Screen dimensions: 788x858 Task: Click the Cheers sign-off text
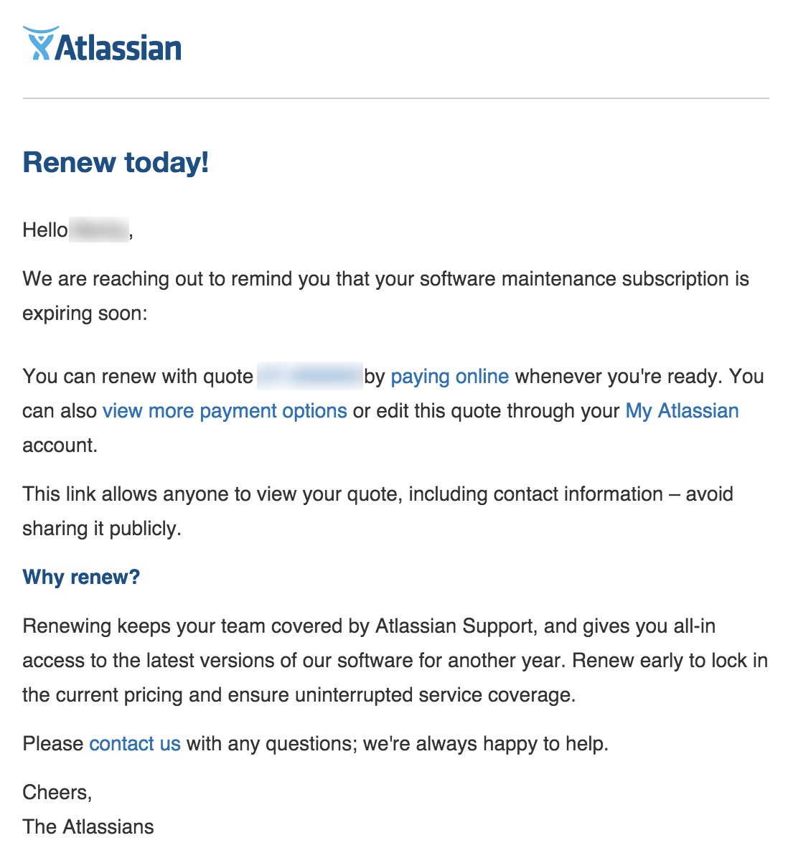click(x=57, y=792)
